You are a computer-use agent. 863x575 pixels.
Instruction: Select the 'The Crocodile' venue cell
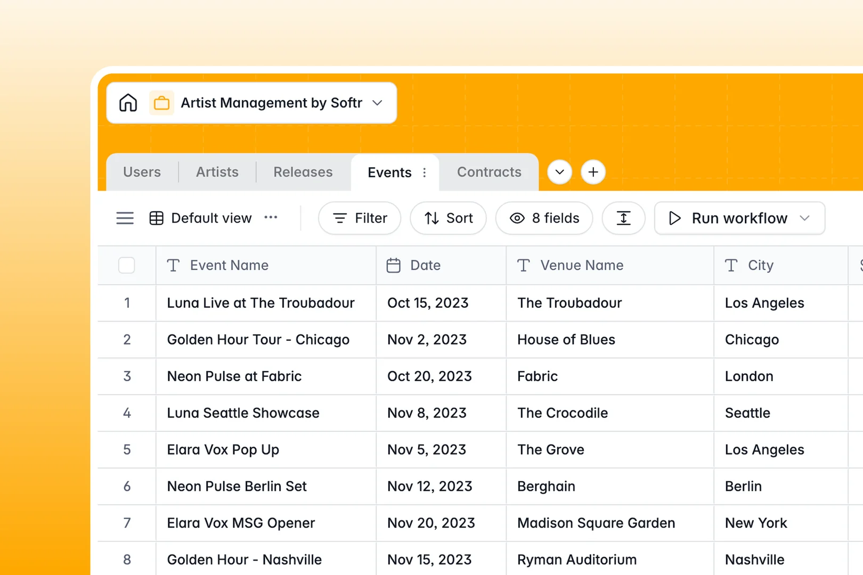coord(609,413)
